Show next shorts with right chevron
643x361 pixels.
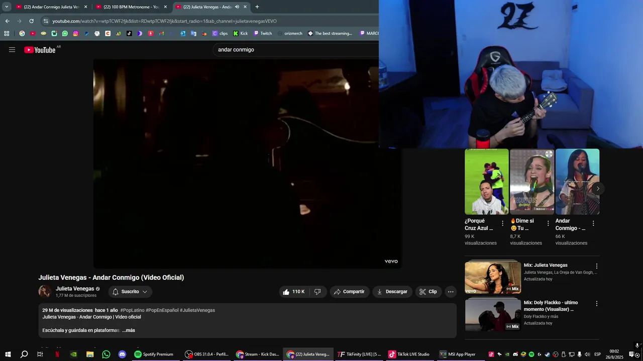(598, 189)
